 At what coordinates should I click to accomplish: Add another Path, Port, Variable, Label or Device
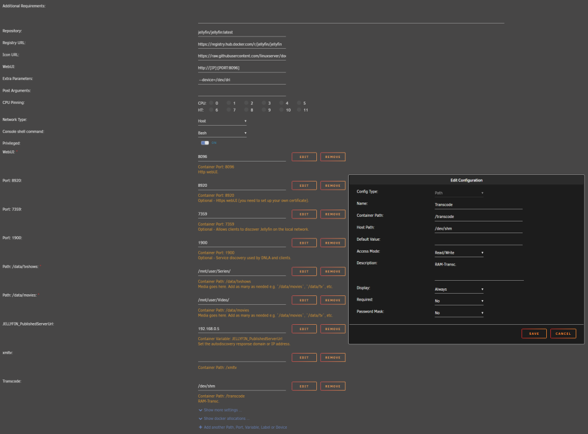tap(243, 428)
